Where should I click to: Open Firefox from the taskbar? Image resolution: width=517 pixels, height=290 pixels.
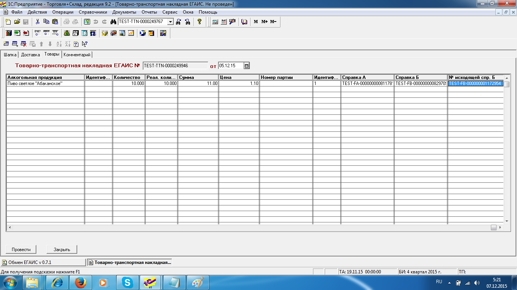(81, 282)
